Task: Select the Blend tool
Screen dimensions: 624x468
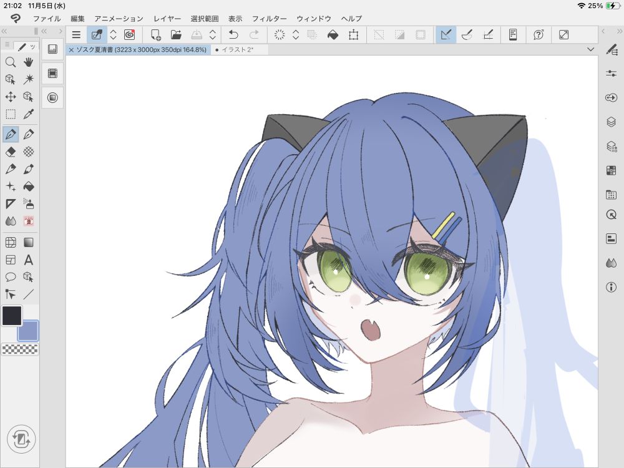Action: coord(11,222)
